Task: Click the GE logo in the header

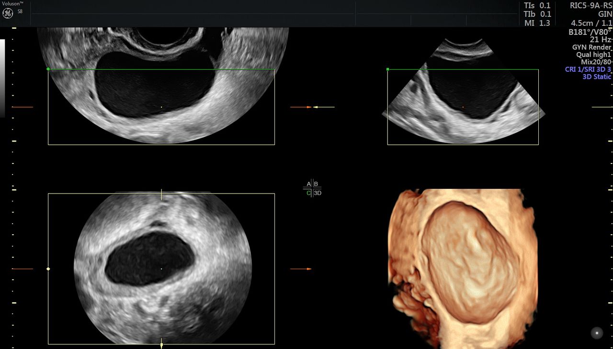Action: click(x=7, y=13)
